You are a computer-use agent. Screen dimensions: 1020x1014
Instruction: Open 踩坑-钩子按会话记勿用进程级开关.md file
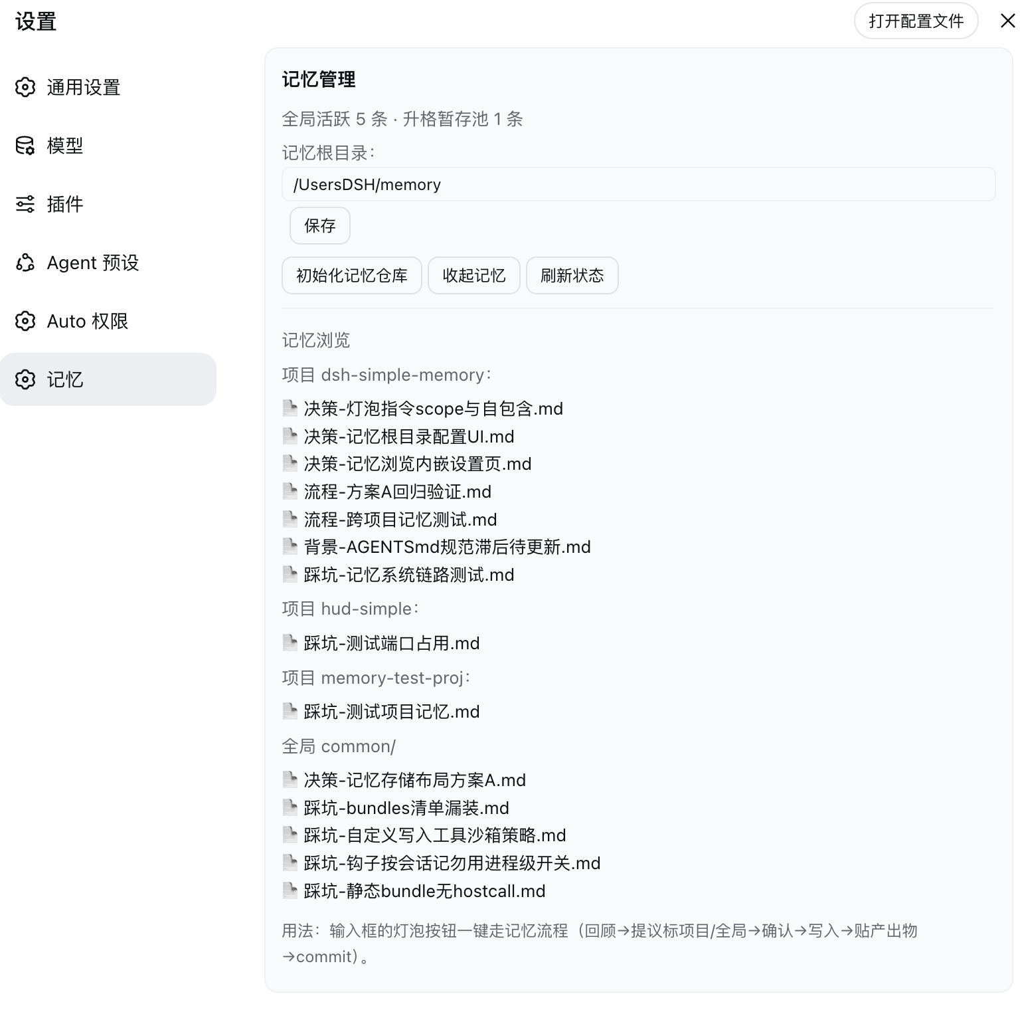pyautogui.click(x=452, y=862)
